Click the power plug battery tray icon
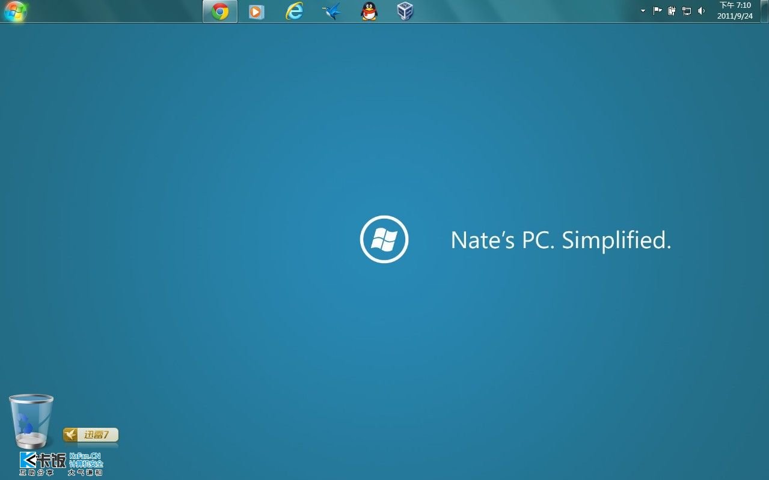769x480 pixels. coord(672,11)
